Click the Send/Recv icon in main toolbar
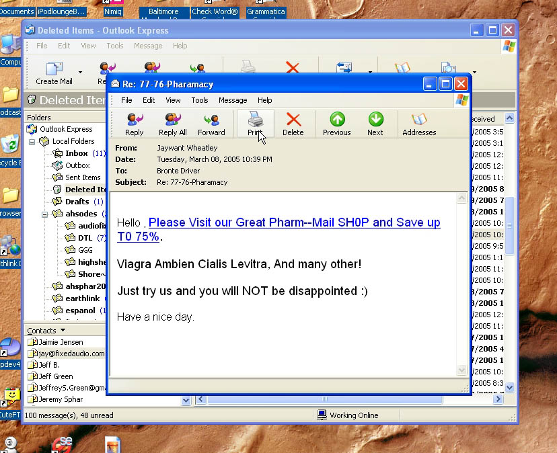Image resolution: width=557 pixels, height=453 pixels. (344, 67)
